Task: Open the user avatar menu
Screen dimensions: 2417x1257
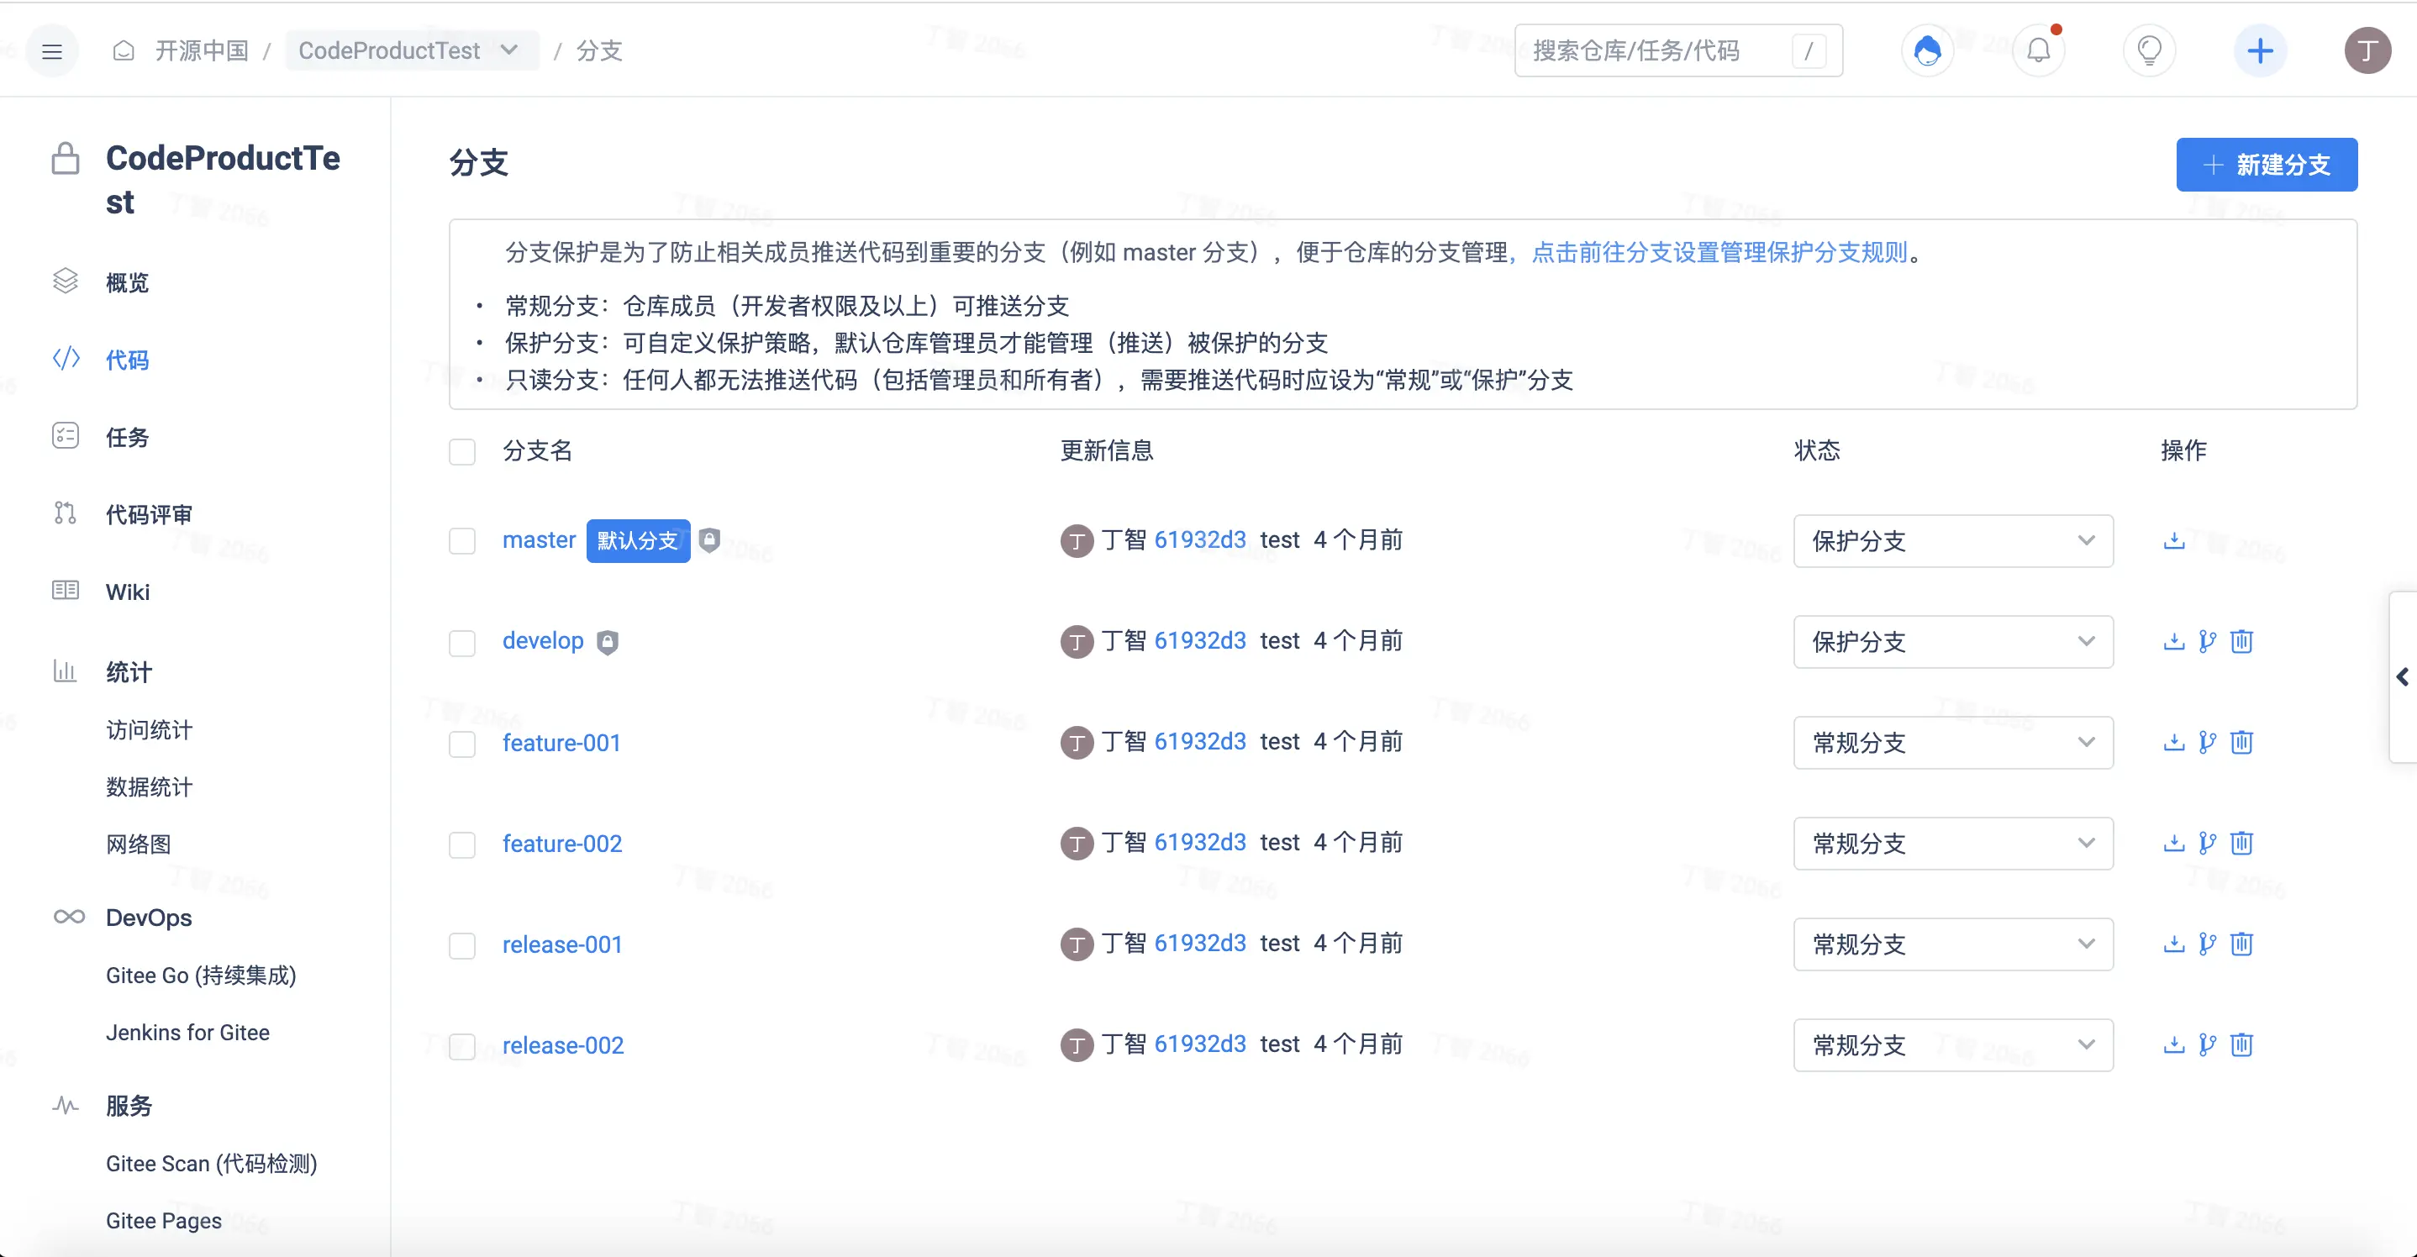Action: pos(2367,50)
